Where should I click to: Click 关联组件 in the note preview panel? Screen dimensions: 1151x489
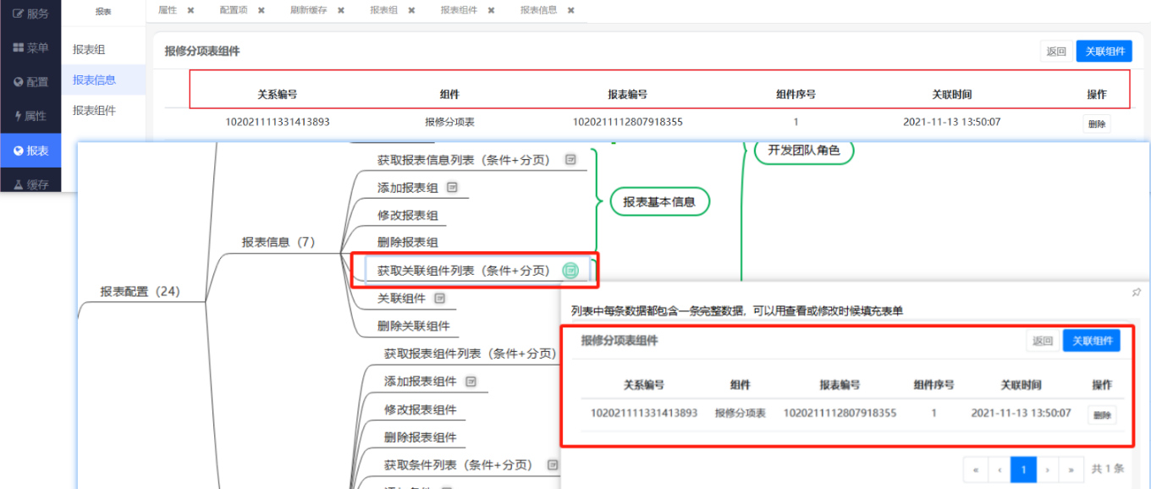[1092, 341]
